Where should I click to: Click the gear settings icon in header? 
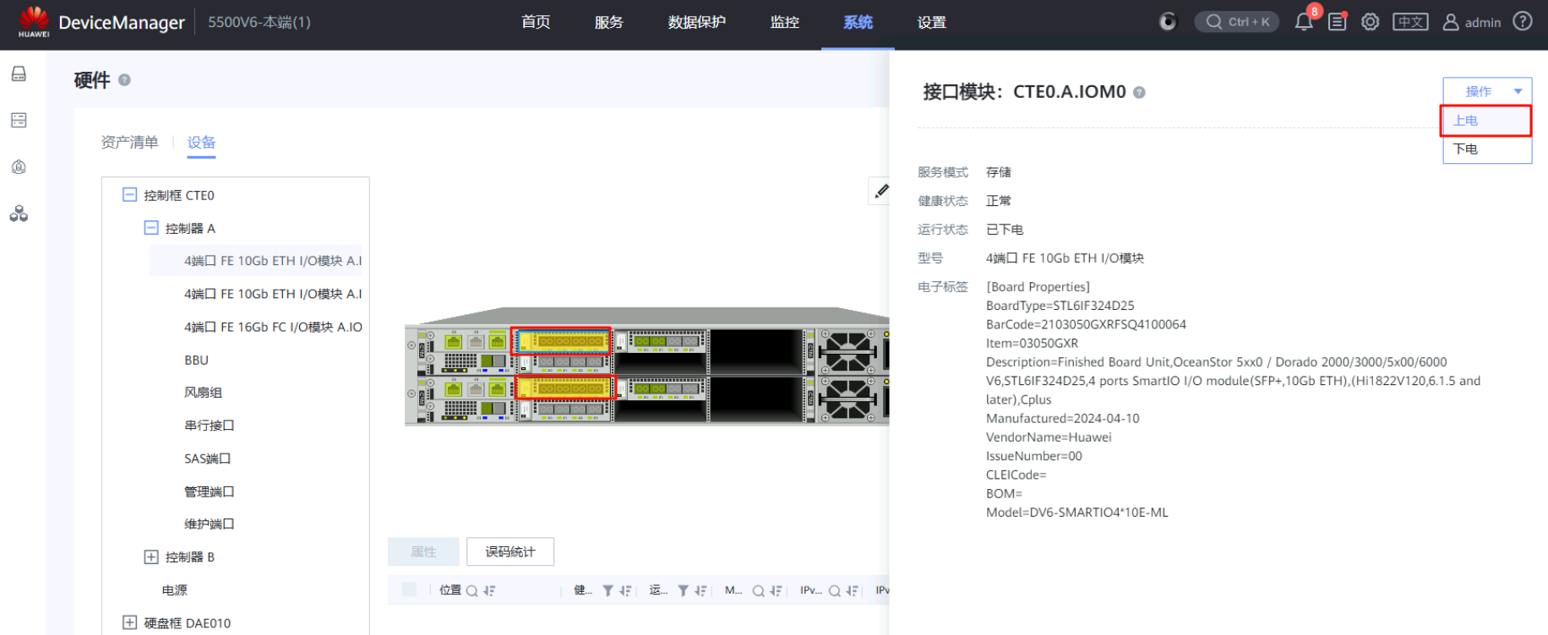click(1370, 22)
